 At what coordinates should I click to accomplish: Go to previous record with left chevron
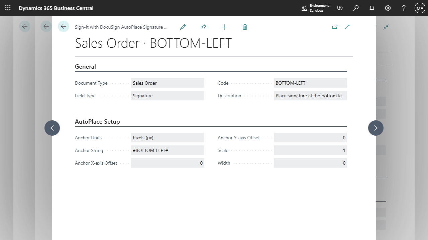[x=52, y=128]
